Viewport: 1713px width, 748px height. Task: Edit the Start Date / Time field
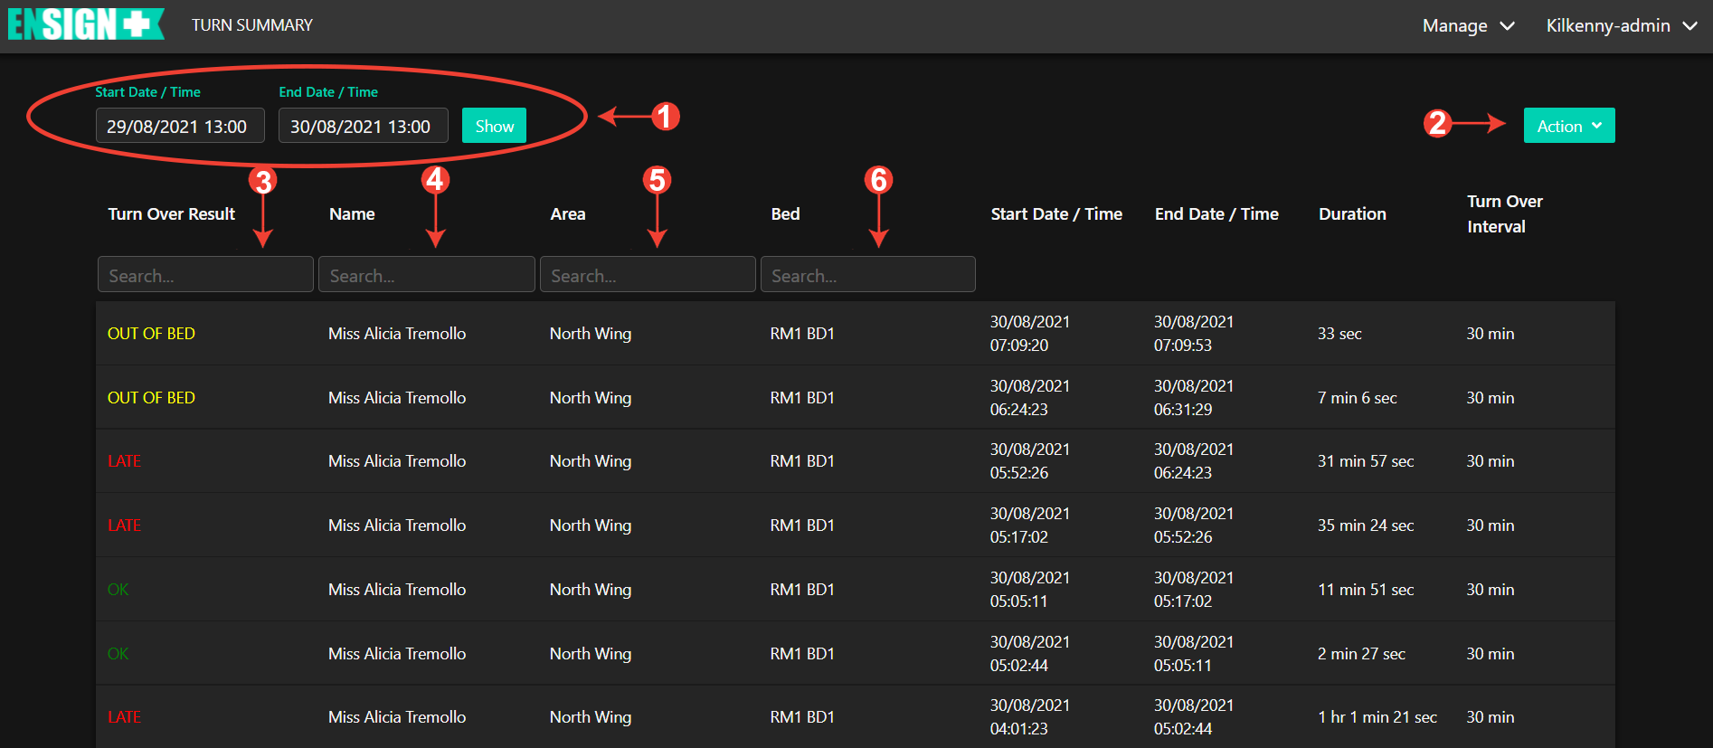(x=179, y=127)
